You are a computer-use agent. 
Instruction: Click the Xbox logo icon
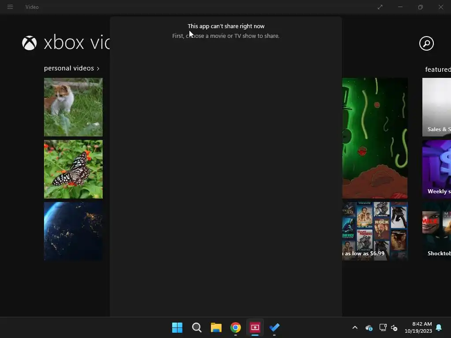pos(30,43)
